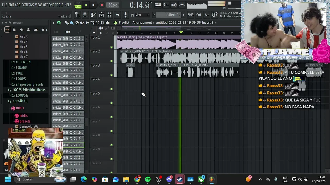Add a new pattern with the plus button
The height and width of the screenshot is (185, 330).
point(183,15)
